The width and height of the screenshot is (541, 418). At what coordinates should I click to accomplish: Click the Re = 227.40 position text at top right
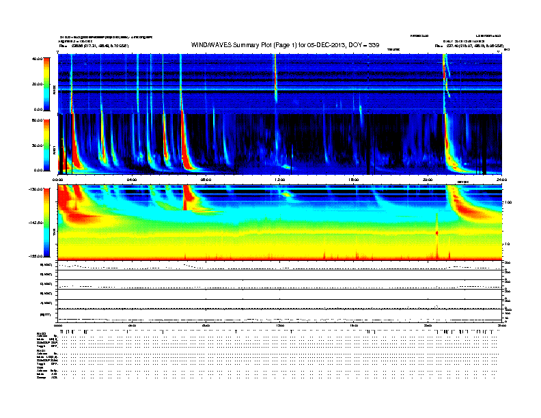click(x=469, y=46)
